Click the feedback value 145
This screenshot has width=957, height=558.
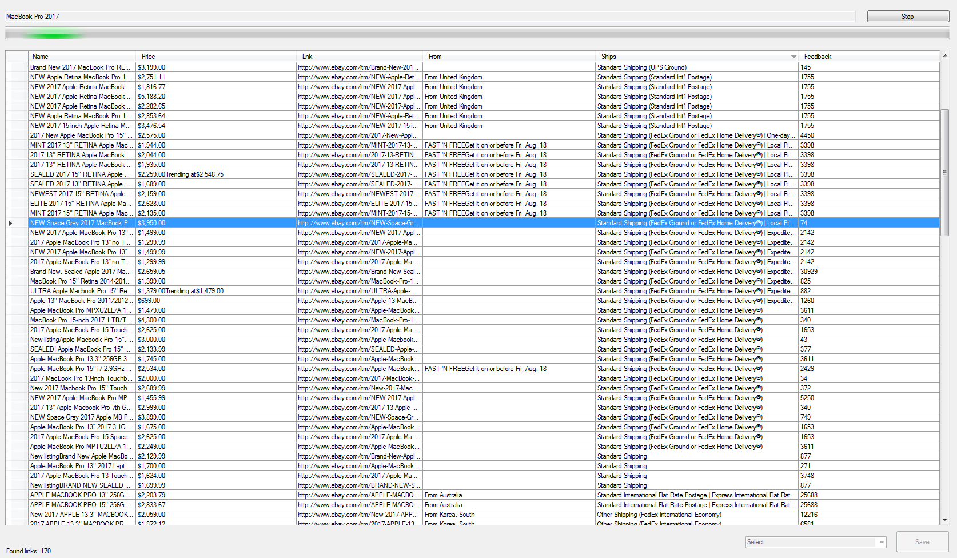869,67
